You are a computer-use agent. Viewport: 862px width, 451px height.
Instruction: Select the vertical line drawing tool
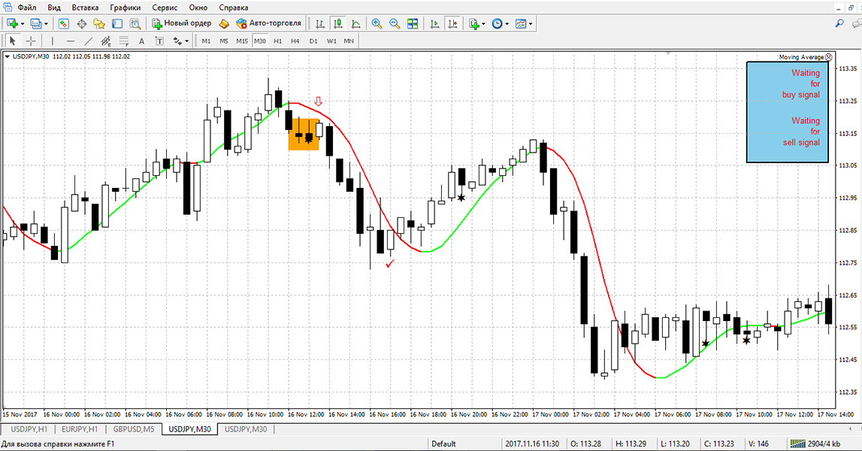pyautogui.click(x=52, y=41)
